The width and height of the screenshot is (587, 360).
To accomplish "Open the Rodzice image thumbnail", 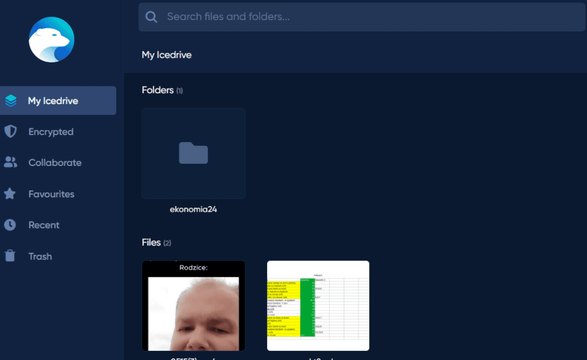I will click(x=193, y=306).
